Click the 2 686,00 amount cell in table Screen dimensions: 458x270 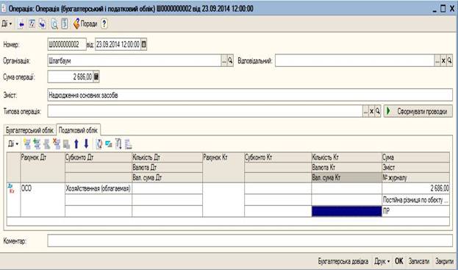[x=415, y=188]
